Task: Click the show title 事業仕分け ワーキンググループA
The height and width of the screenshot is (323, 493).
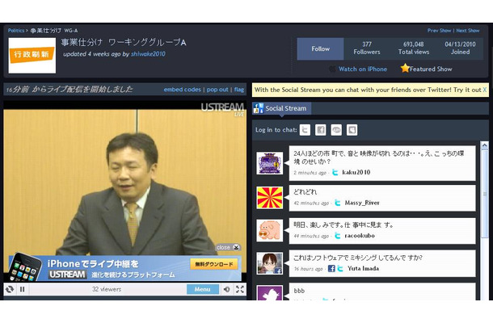Action: (x=124, y=43)
